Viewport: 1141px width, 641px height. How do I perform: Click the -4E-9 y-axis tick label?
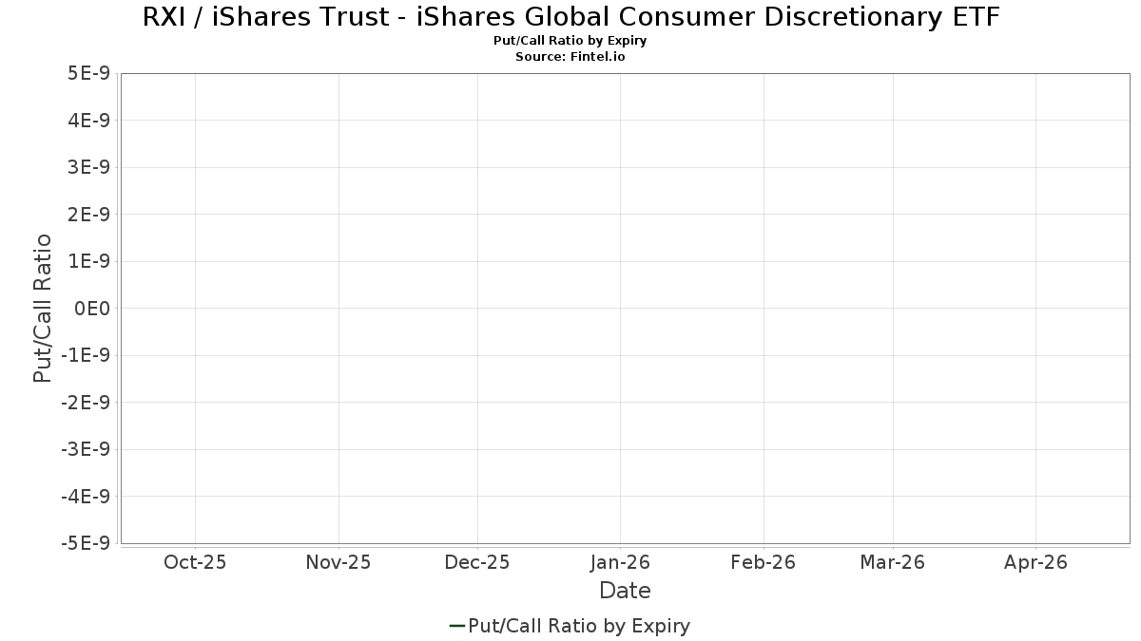[x=86, y=497]
